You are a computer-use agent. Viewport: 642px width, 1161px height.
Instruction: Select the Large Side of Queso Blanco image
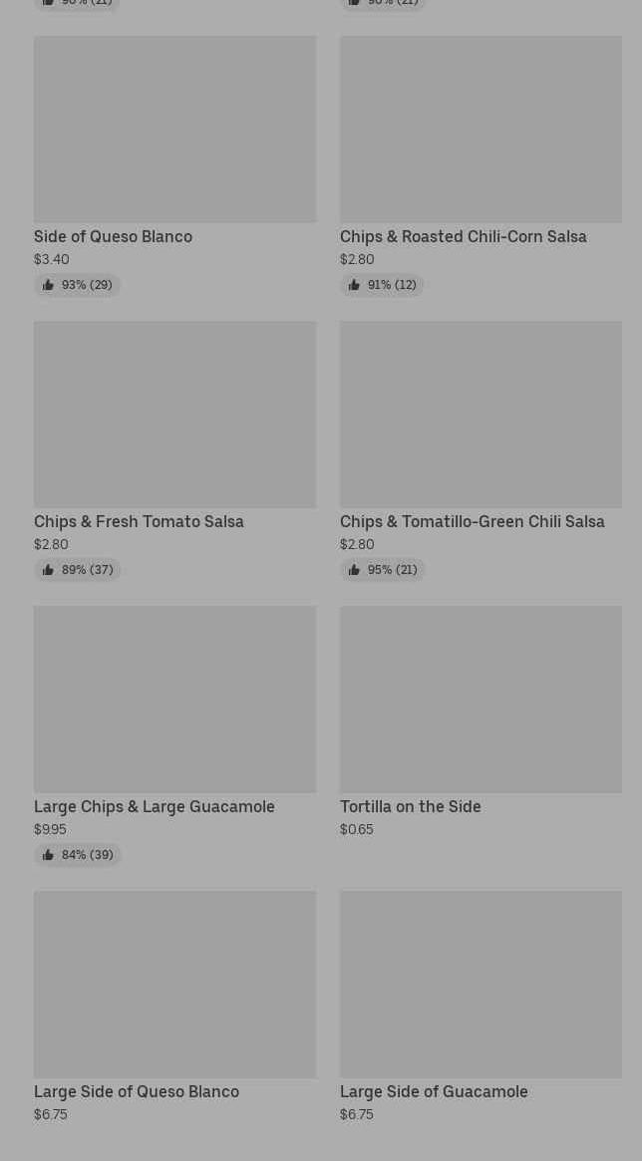pyautogui.click(x=174, y=985)
